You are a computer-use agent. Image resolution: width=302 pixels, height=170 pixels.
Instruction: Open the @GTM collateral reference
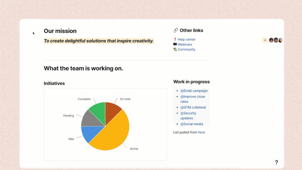pos(193,107)
